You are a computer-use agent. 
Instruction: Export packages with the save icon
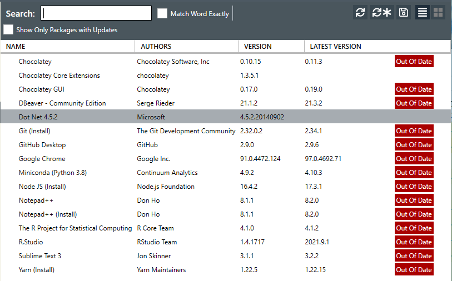pos(404,12)
